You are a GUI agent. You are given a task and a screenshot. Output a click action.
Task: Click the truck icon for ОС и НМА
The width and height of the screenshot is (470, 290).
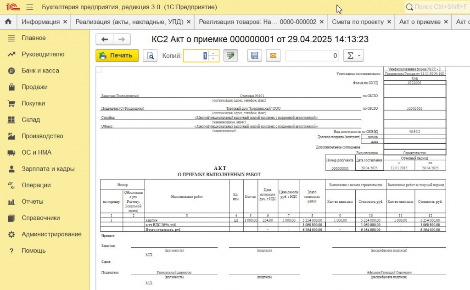point(11,152)
